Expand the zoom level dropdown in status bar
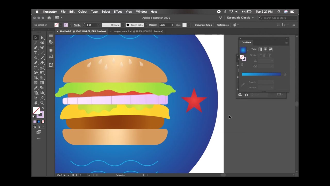 68,175
